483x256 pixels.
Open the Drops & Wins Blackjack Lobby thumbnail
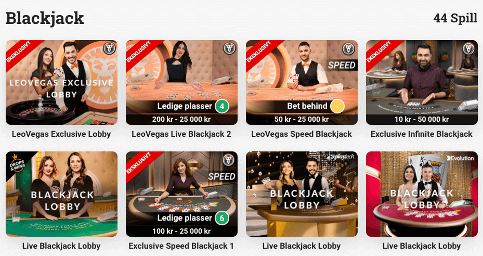pos(61,194)
